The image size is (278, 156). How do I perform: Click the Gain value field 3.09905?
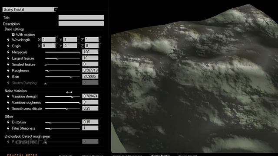pos(90,76)
